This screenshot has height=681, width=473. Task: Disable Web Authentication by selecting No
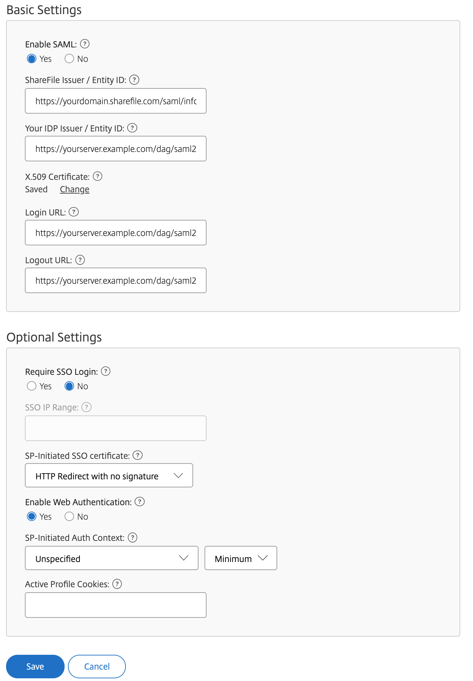point(69,516)
